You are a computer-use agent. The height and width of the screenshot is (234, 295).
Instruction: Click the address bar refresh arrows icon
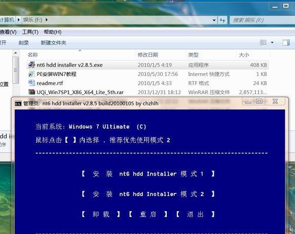pos(222,20)
